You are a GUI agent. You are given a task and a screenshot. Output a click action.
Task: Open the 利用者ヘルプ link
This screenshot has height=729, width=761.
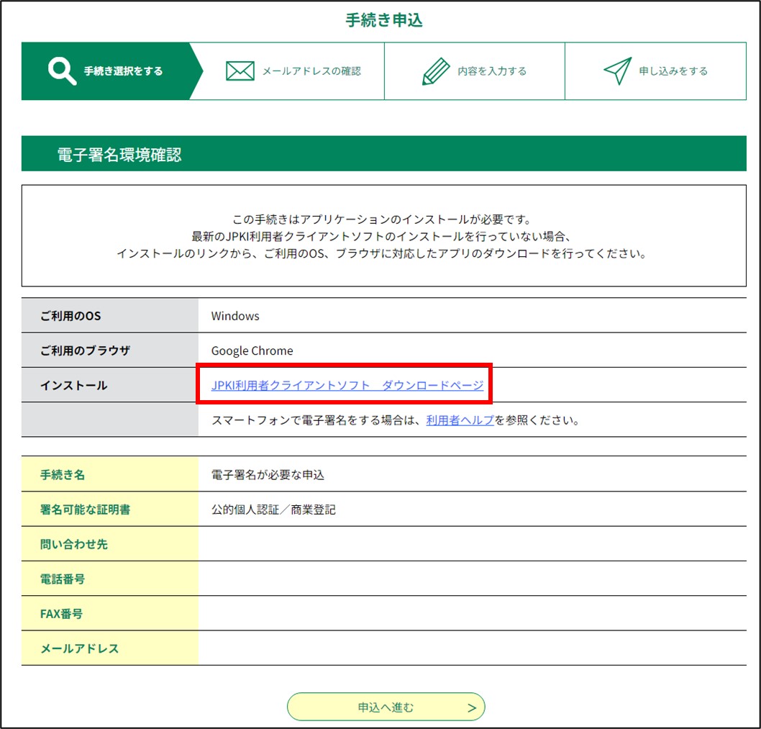pos(460,420)
